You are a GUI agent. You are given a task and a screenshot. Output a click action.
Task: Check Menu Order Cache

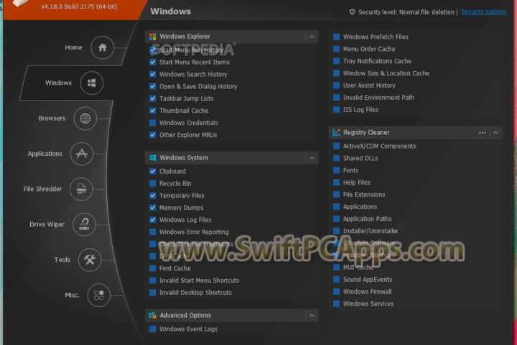[x=336, y=49]
